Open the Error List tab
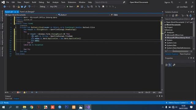The width and height of the screenshot is (196, 110). pyautogui.click(x=9, y=98)
